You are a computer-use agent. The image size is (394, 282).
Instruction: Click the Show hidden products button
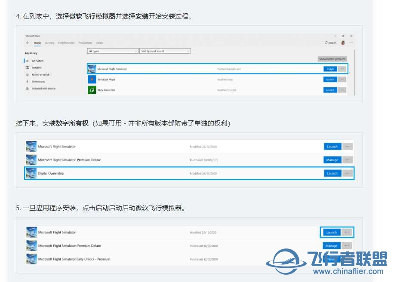coord(332,59)
